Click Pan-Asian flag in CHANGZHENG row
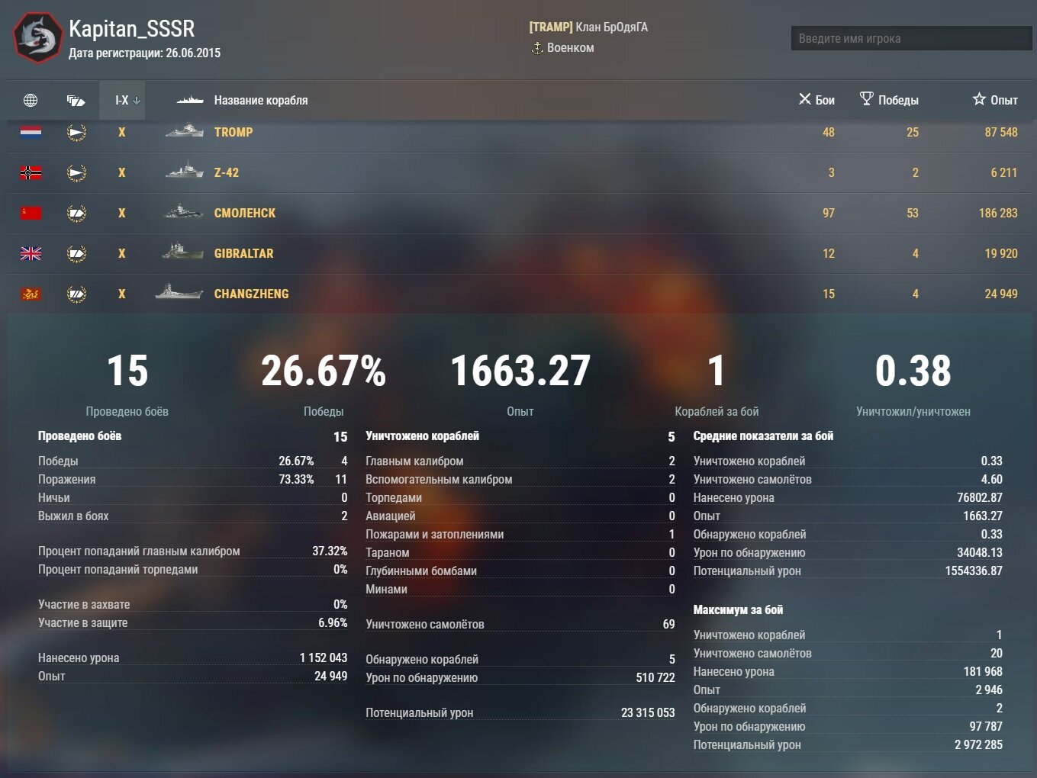The width and height of the screenshot is (1037, 778). [31, 294]
